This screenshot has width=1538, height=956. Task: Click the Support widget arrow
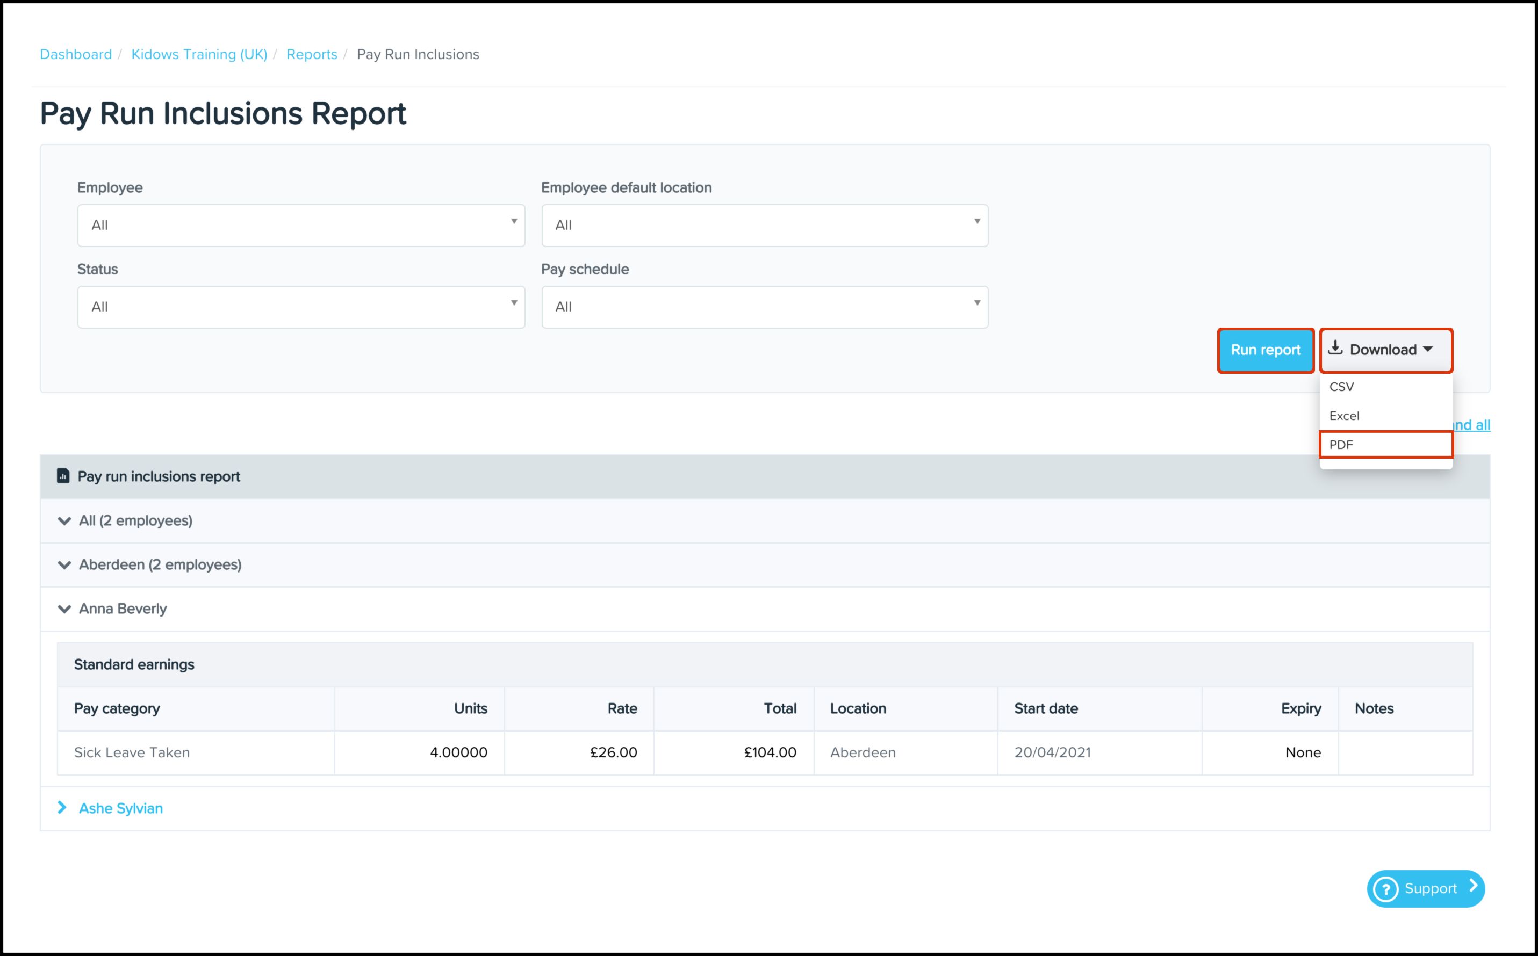[1473, 887]
